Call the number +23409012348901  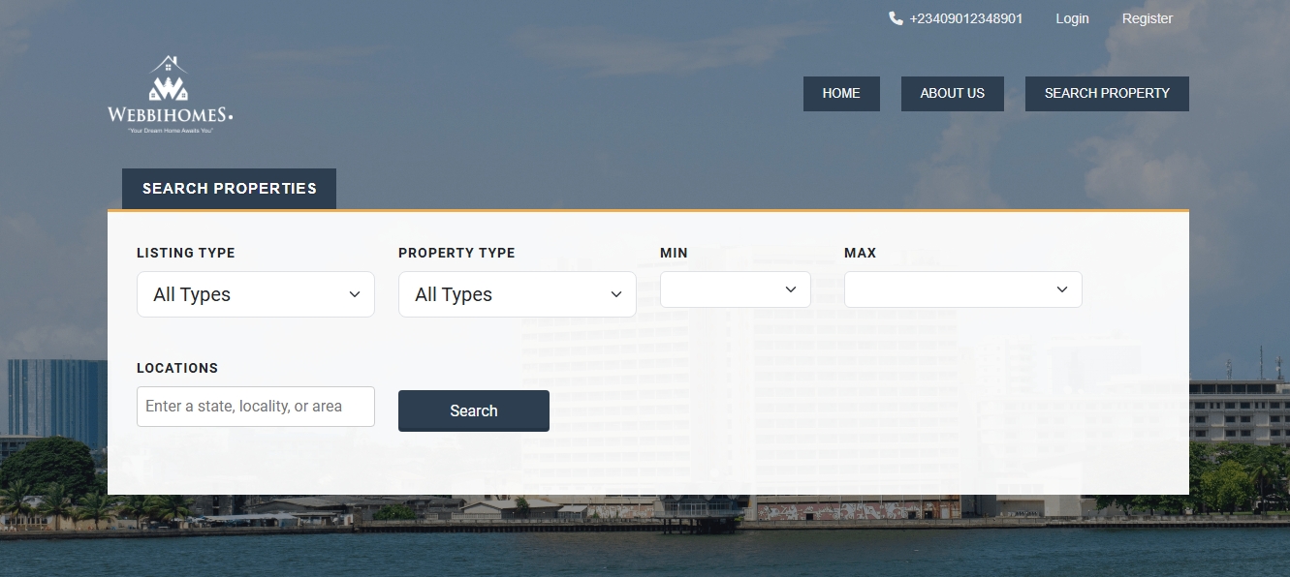(965, 18)
